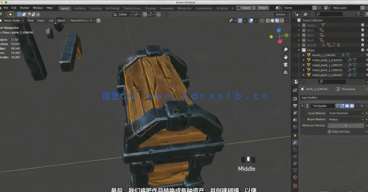Switch to Modeling workspace tab
Screen dimensions: 368x192
point(80,8)
